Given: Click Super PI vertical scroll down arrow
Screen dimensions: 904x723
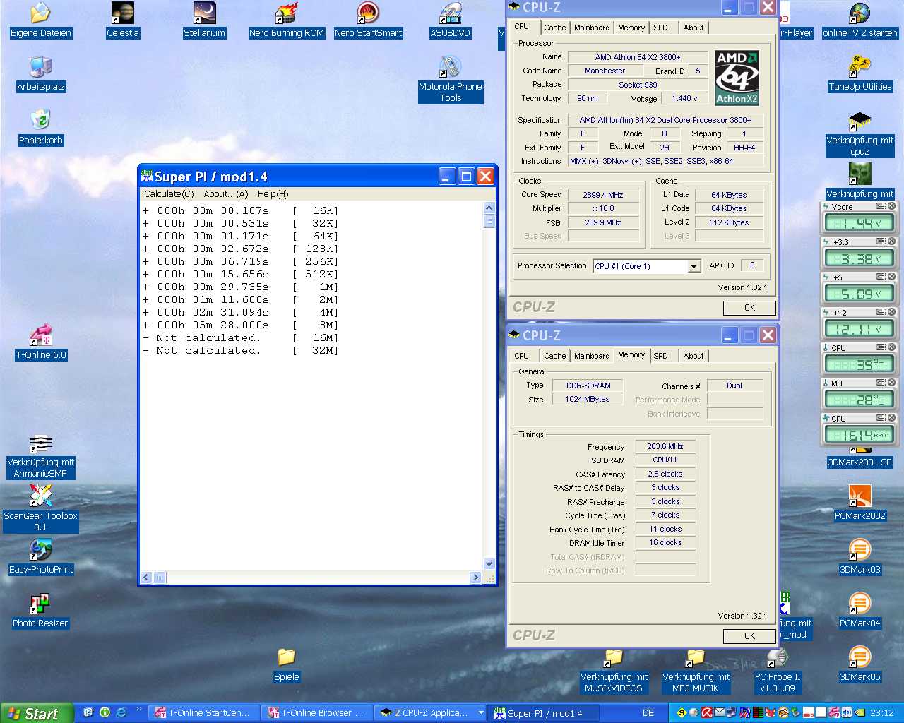Looking at the screenshot, I should [489, 563].
